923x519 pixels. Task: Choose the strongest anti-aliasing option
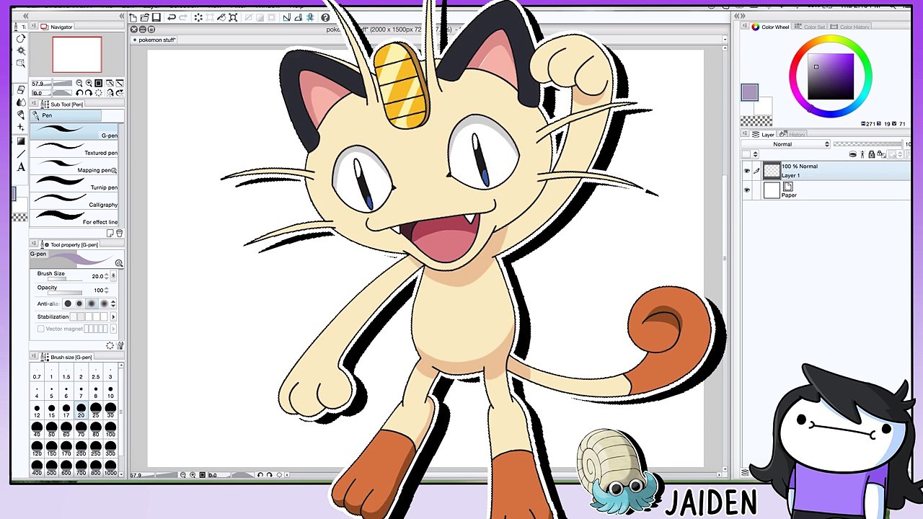click(x=104, y=303)
